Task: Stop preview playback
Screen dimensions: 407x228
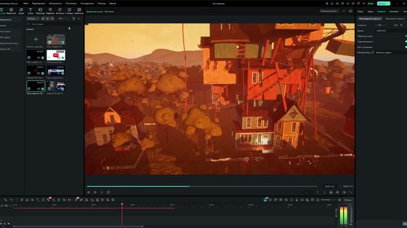Action: click(108, 193)
